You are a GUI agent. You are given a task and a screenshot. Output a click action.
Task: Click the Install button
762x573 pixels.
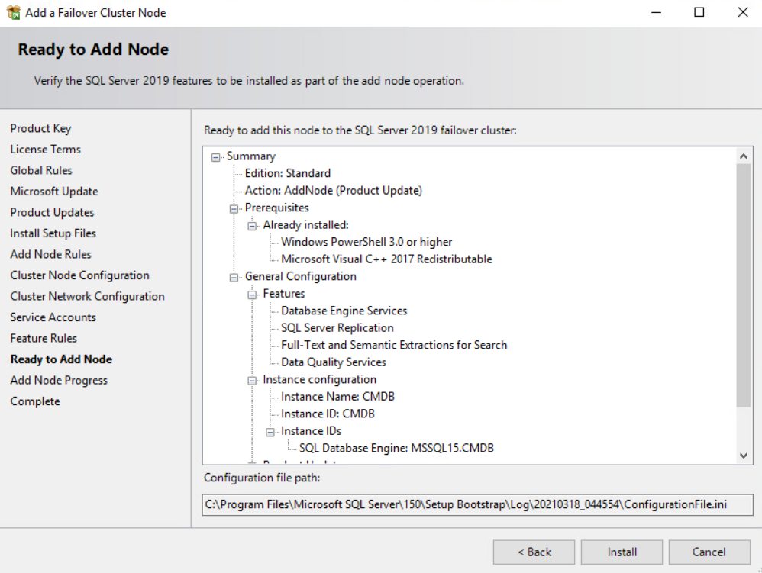622,552
